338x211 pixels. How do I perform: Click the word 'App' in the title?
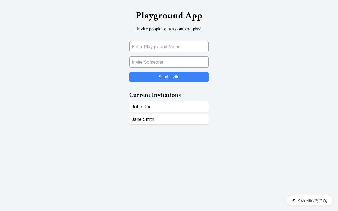point(194,16)
